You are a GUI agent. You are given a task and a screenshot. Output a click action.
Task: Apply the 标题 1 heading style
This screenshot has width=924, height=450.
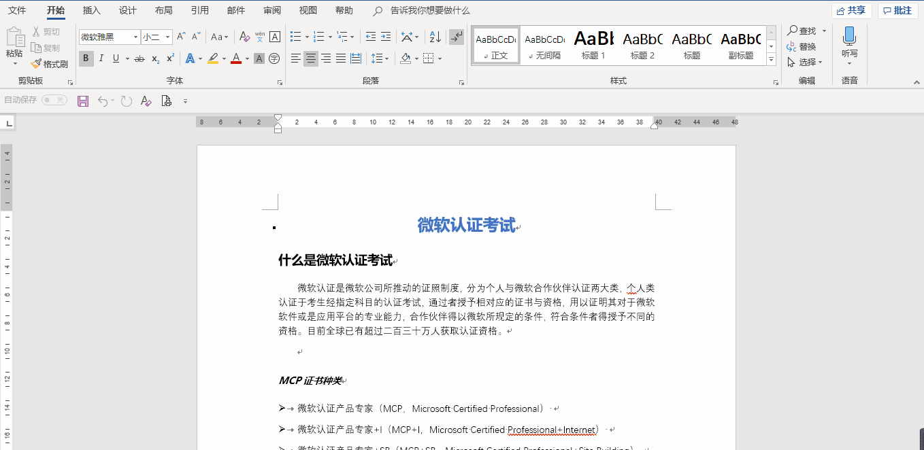[593, 46]
